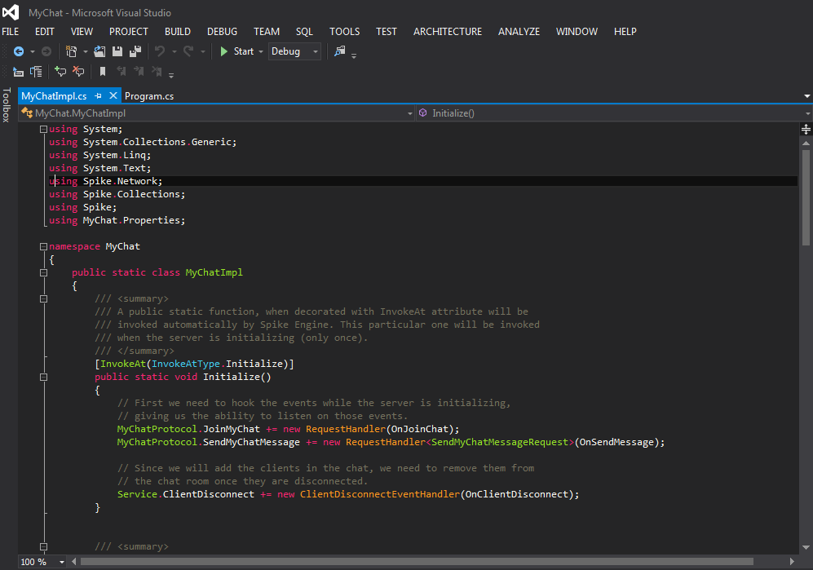Save the current file with the Save icon

117,51
